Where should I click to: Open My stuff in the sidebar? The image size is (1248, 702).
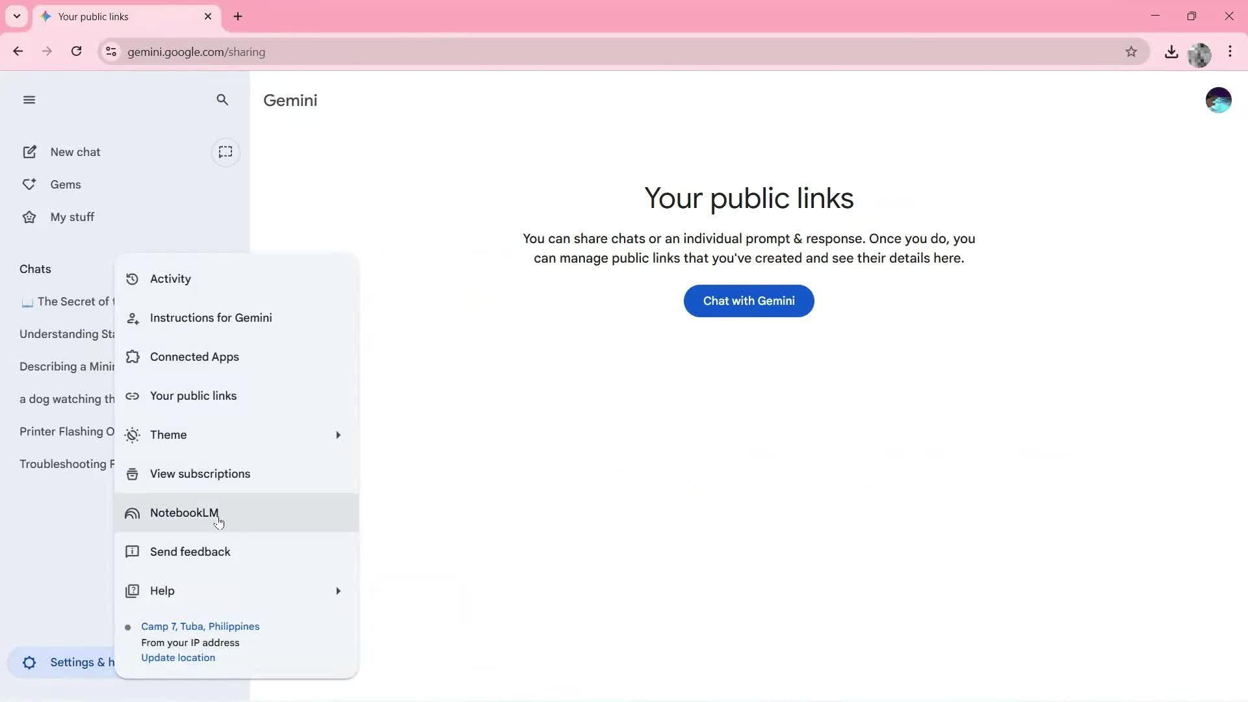point(72,216)
